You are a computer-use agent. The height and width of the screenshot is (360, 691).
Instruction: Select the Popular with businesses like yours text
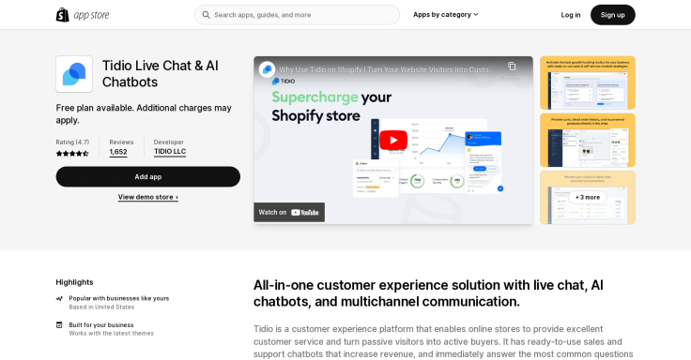pos(119,298)
